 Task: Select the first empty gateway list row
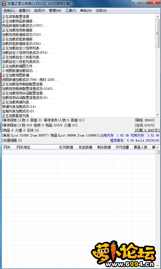click(79, 152)
